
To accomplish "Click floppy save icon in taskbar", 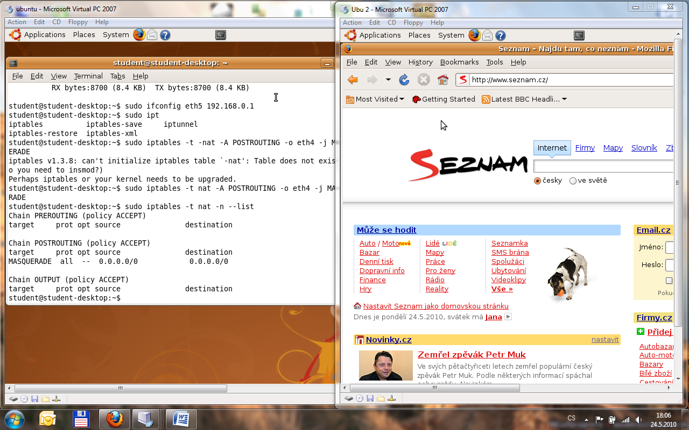I will pos(81,418).
